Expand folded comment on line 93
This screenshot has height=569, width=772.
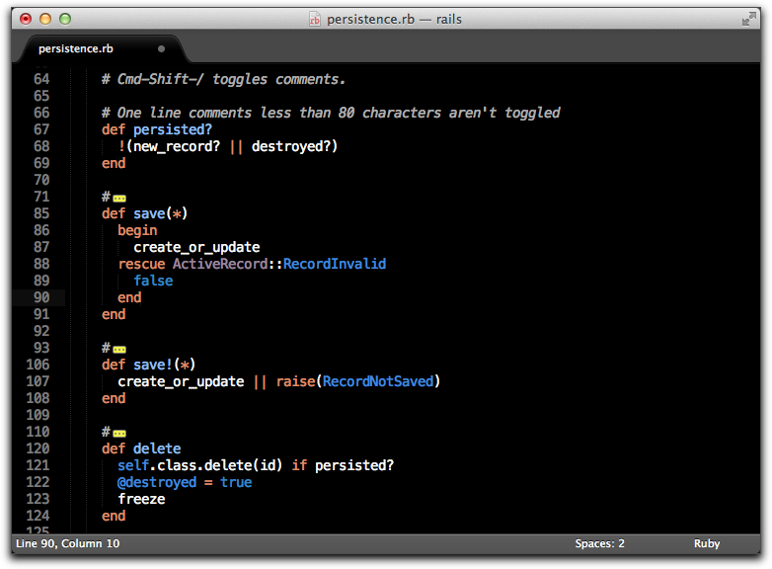click(x=119, y=350)
